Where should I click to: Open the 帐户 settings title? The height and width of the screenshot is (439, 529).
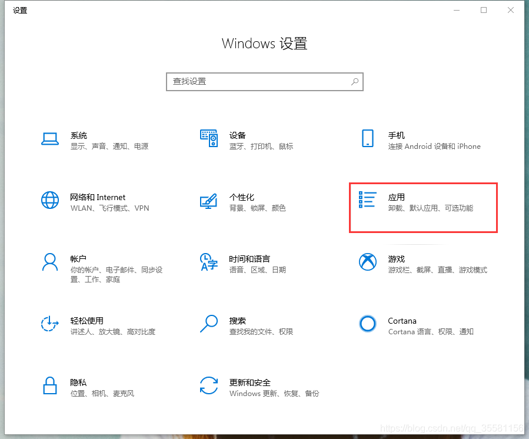point(78,259)
